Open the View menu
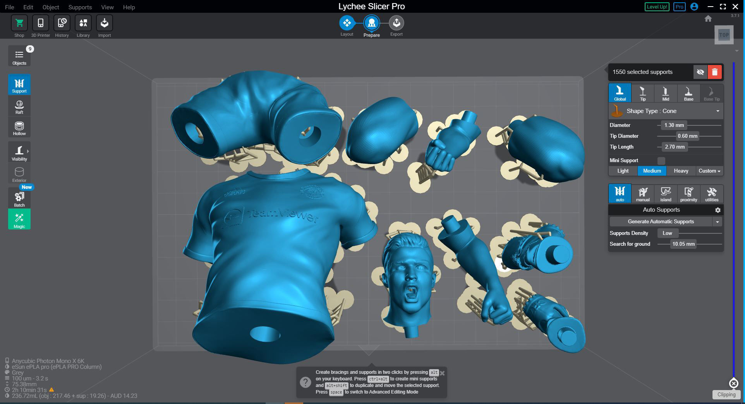The image size is (745, 404). tap(107, 7)
